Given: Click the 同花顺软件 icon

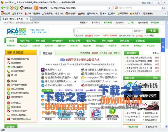Looking at the screenshot, I should pyautogui.click(x=9, y=63).
